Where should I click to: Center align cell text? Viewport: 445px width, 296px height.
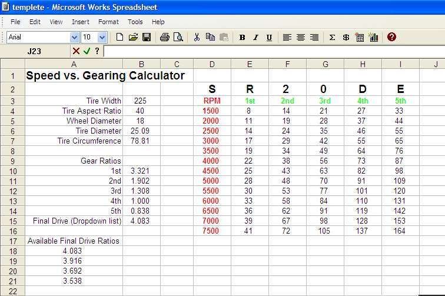(301, 38)
